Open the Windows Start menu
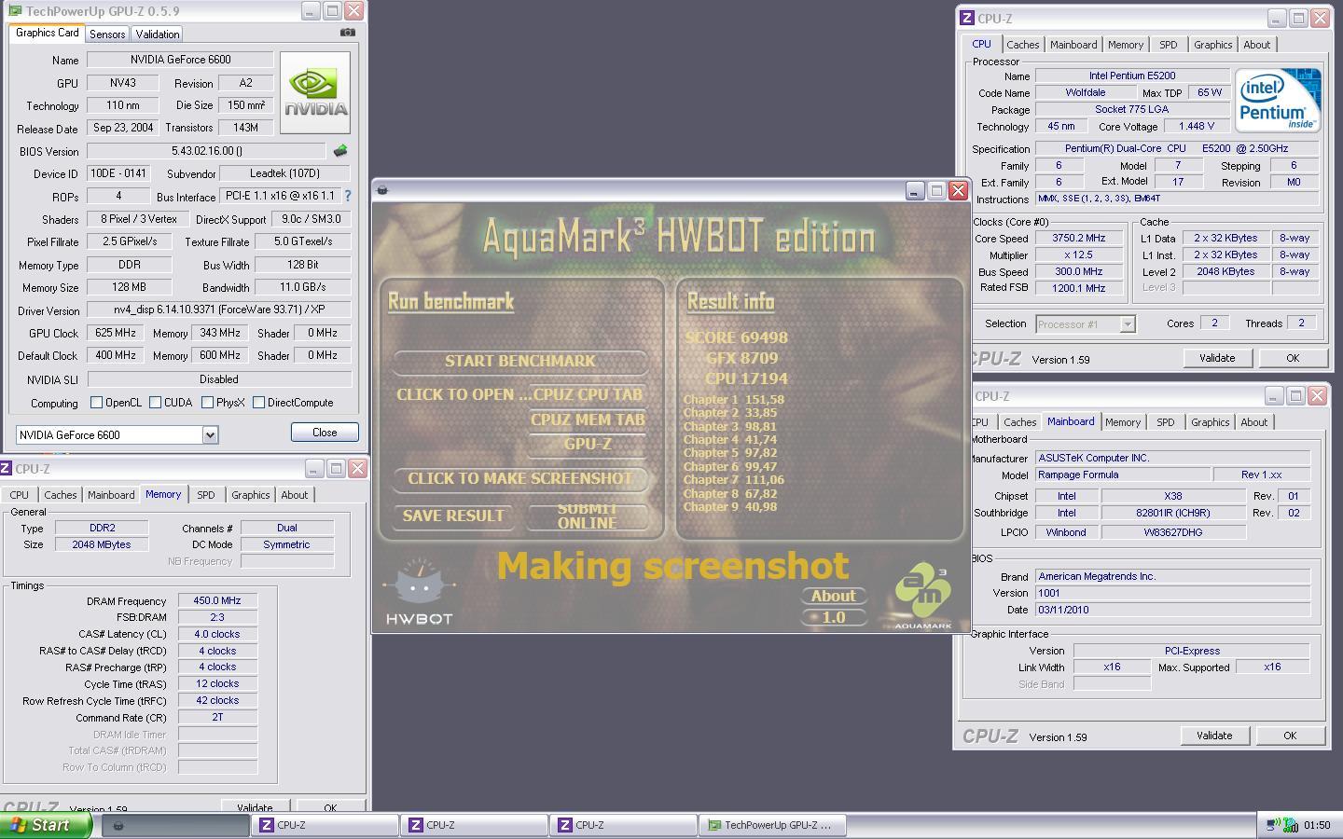 (45, 825)
